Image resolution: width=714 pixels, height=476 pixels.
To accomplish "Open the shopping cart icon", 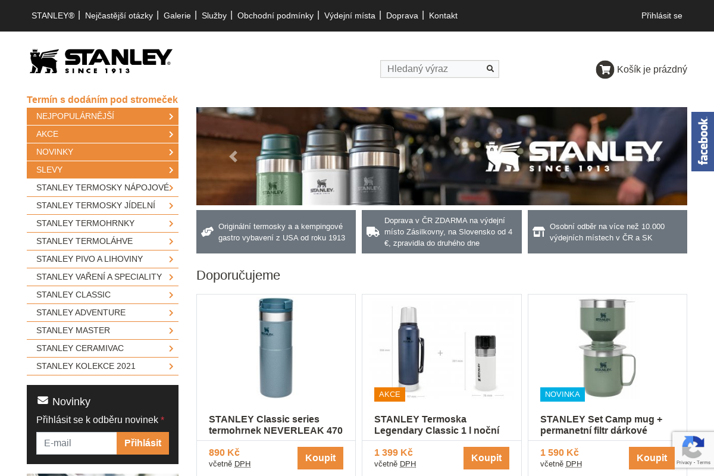I will (x=605, y=70).
